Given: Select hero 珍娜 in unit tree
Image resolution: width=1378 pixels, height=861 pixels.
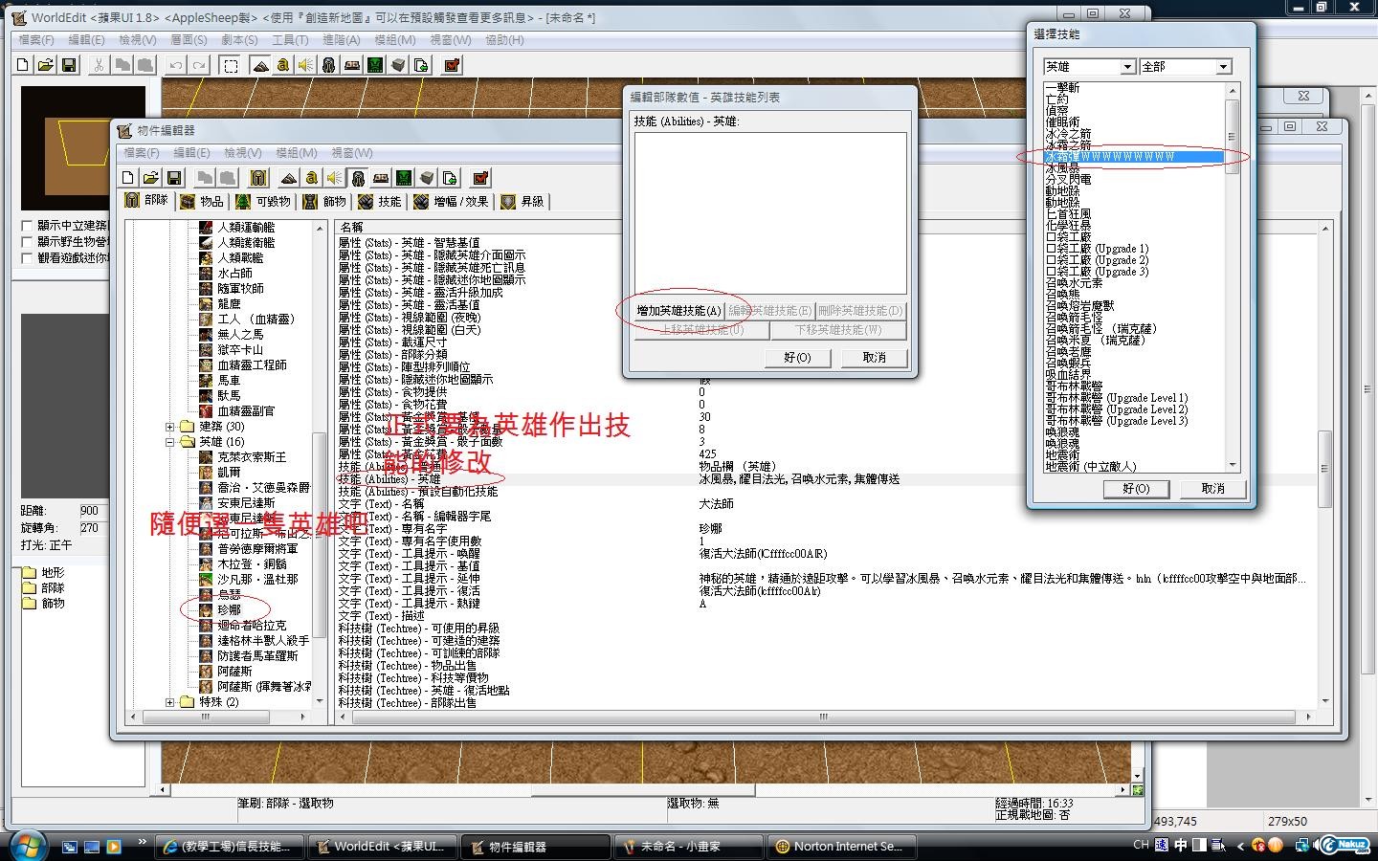Looking at the screenshot, I should coord(229,609).
